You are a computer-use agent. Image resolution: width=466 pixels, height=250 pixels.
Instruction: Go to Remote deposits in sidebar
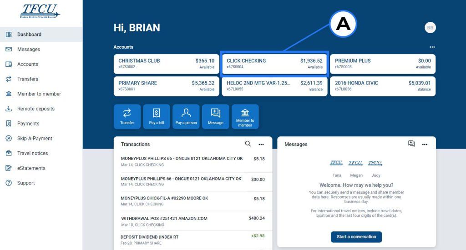pyautogui.click(x=35, y=109)
